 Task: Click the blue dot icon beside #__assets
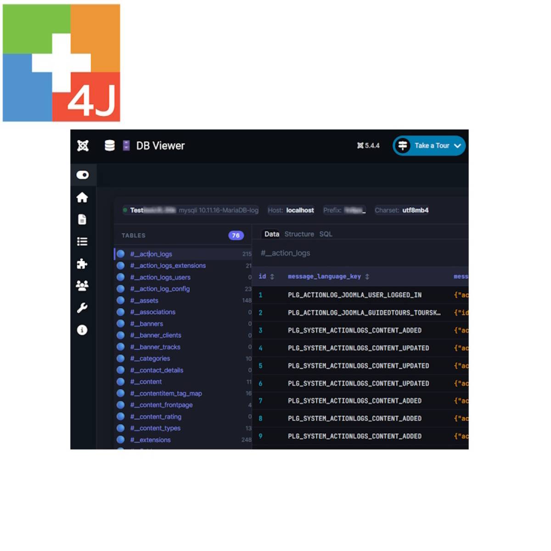click(121, 300)
